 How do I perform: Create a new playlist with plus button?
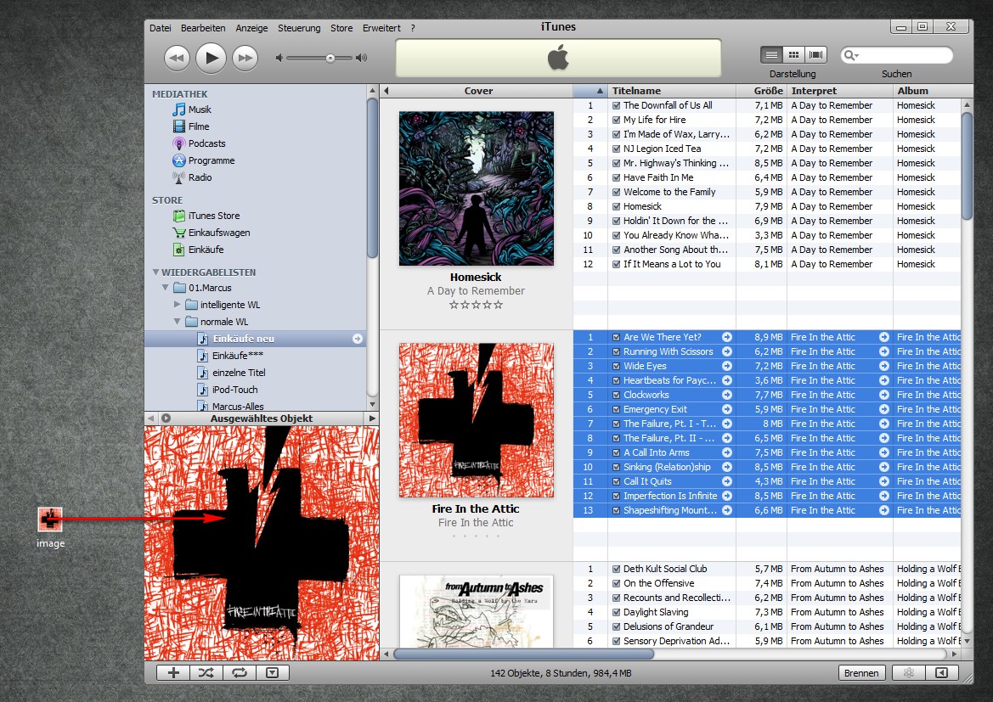coord(173,673)
